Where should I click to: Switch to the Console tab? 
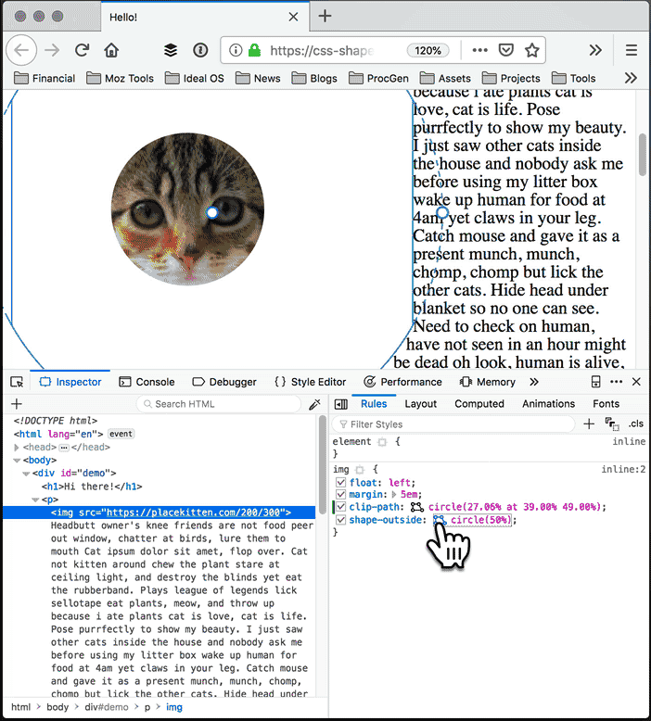(x=147, y=382)
